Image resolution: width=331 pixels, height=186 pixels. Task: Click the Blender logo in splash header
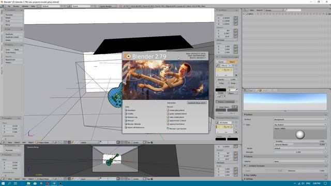[x=128, y=56]
